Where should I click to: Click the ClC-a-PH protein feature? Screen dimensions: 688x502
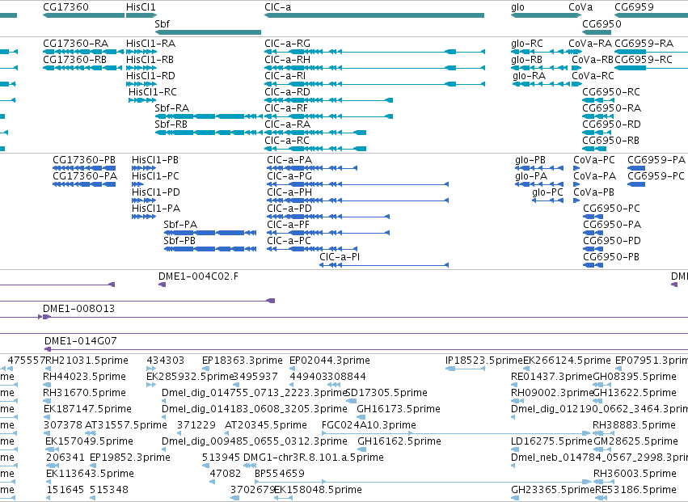click(x=357, y=200)
